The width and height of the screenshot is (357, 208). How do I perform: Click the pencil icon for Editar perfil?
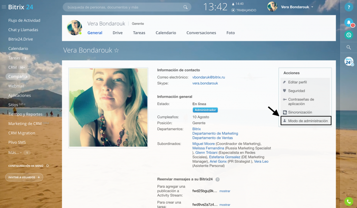click(284, 82)
